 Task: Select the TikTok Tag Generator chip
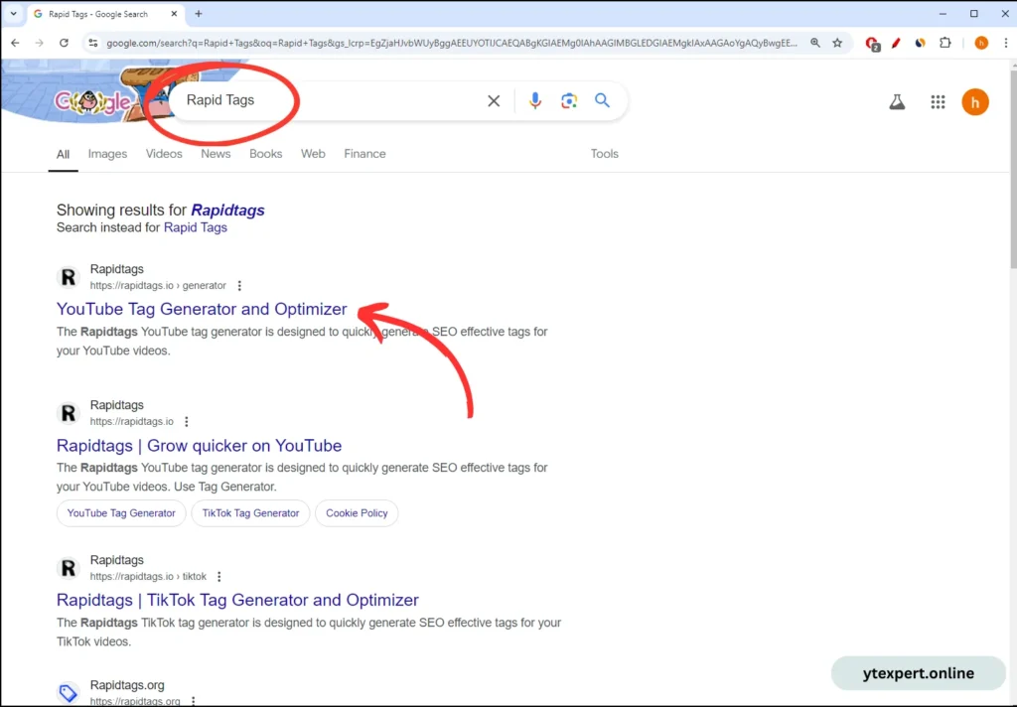coord(249,513)
